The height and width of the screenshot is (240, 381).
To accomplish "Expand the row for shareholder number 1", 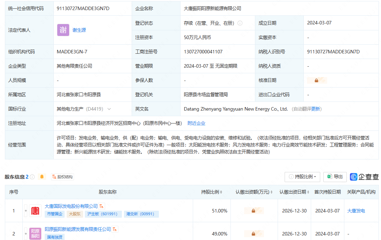I will click(x=25, y=211).
